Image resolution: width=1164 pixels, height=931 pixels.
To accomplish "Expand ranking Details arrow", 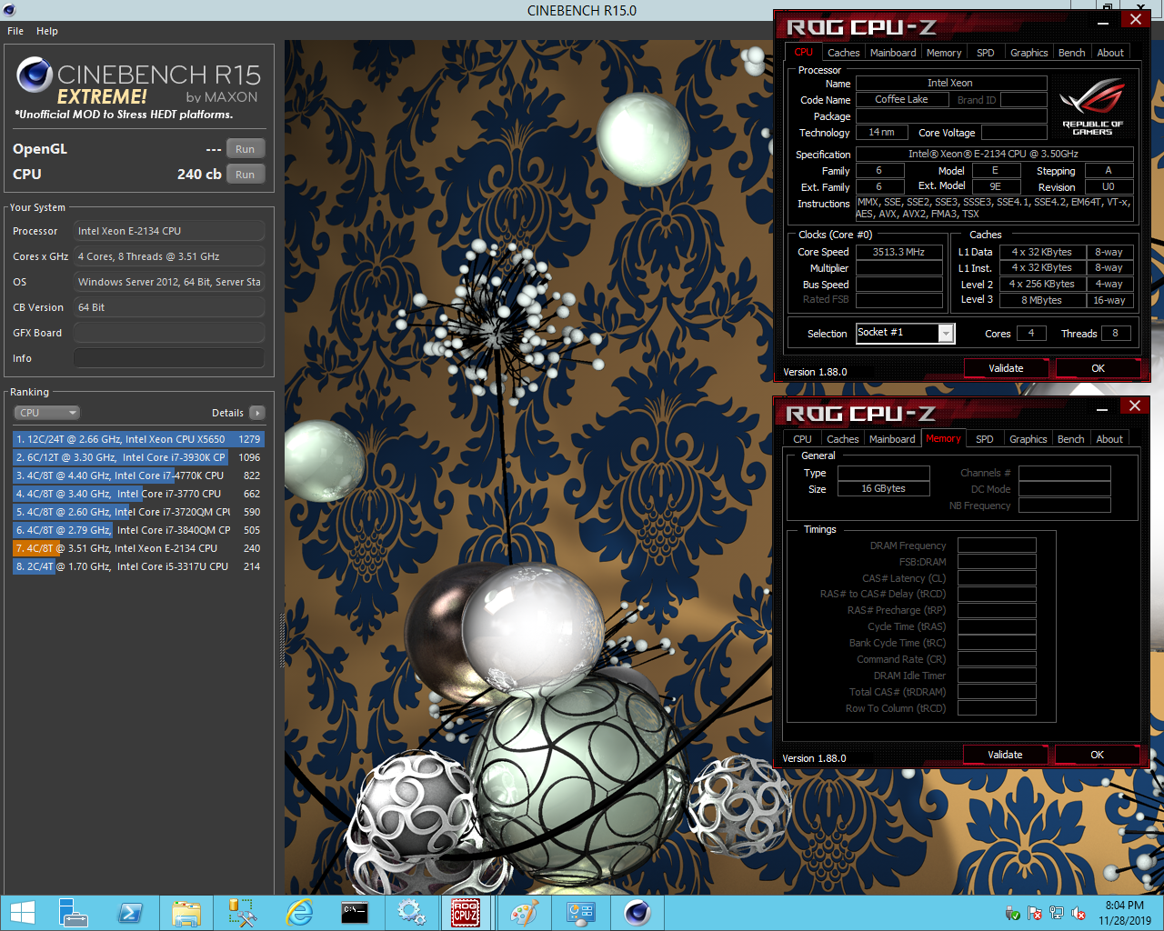I will [x=257, y=413].
